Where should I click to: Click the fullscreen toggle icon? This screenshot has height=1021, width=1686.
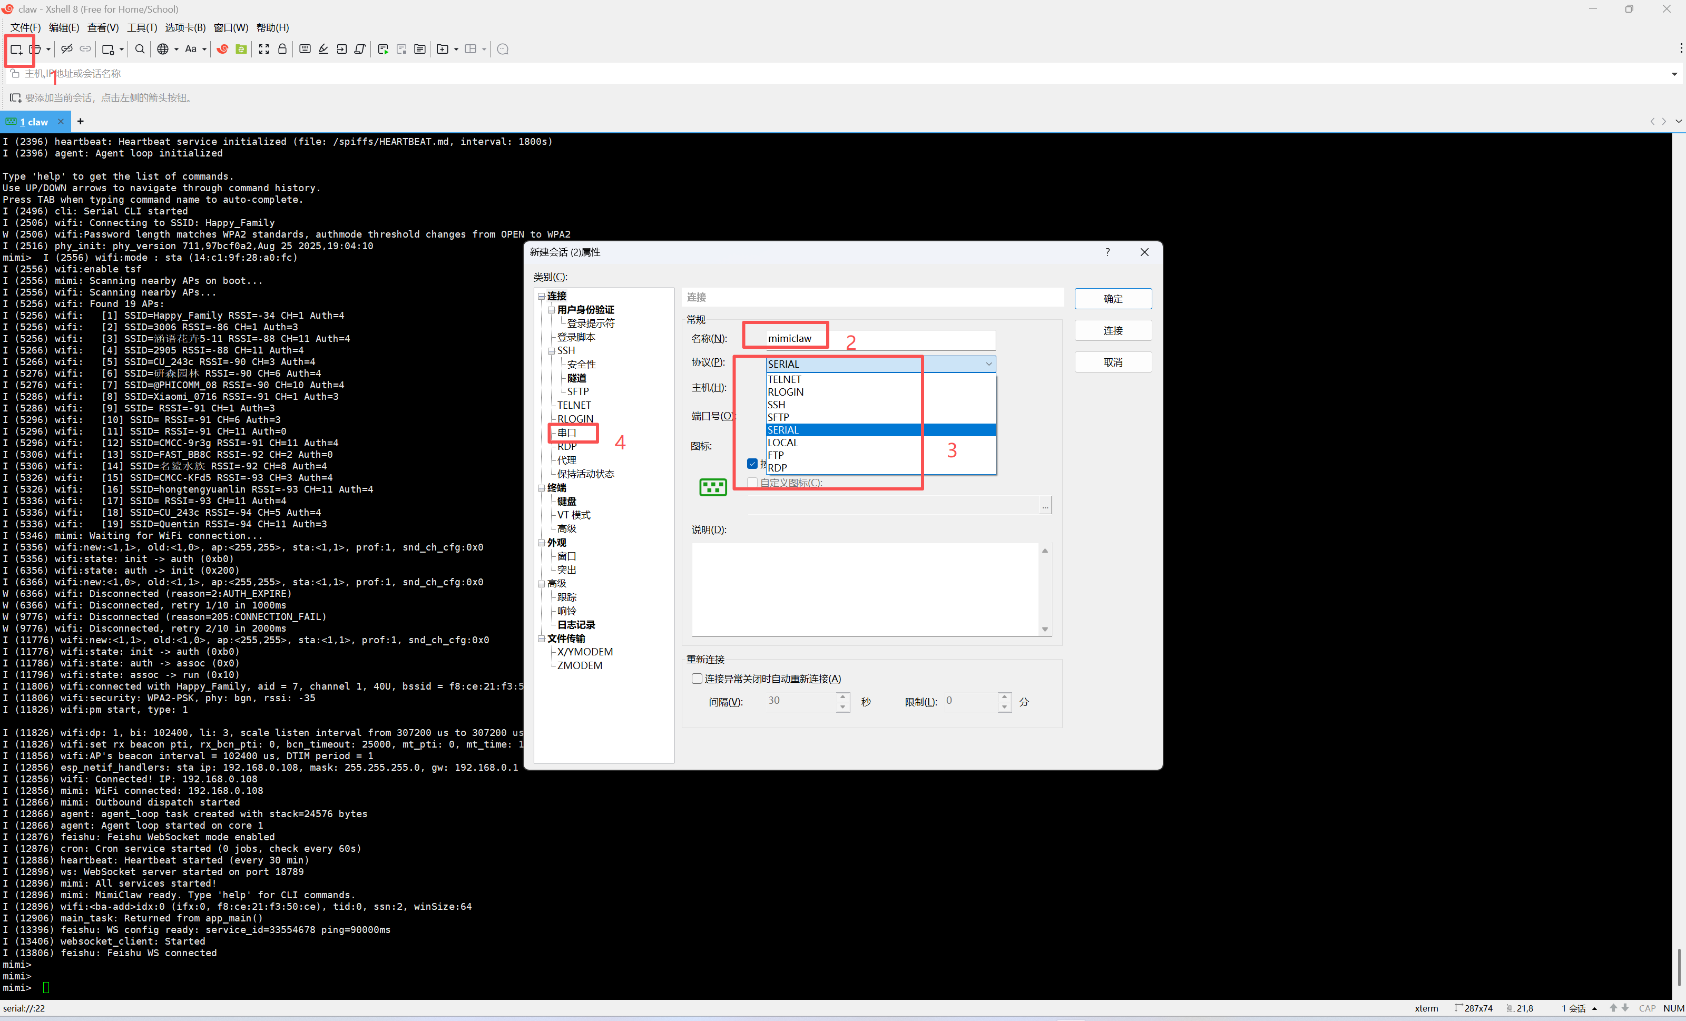(264, 50)
